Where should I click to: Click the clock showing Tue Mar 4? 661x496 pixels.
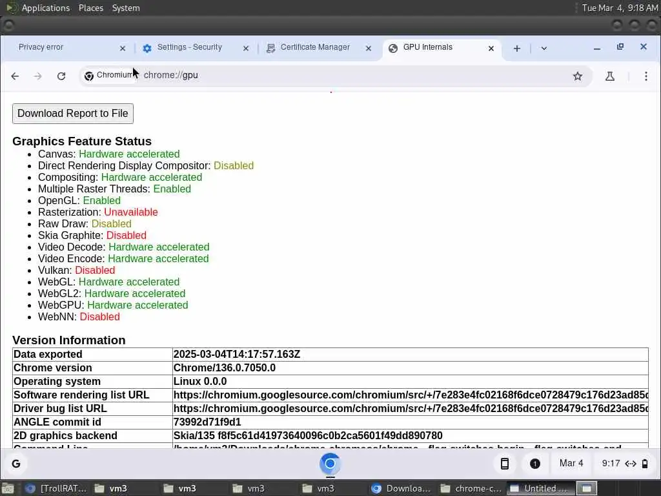620,8
